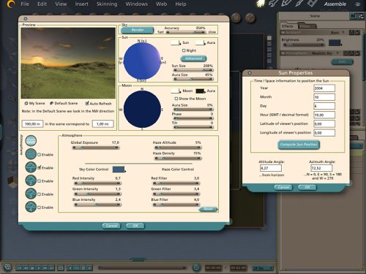The width and height of the screenshot is (366, 274).
Task: Click the play button in timeline controls
Action: click(x=38, y=268)
